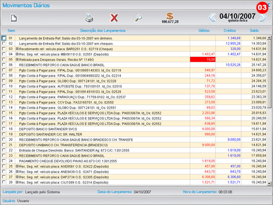Click the dollar sign balance icon
This screenshot has width=273, height=205.
(170, 16)
